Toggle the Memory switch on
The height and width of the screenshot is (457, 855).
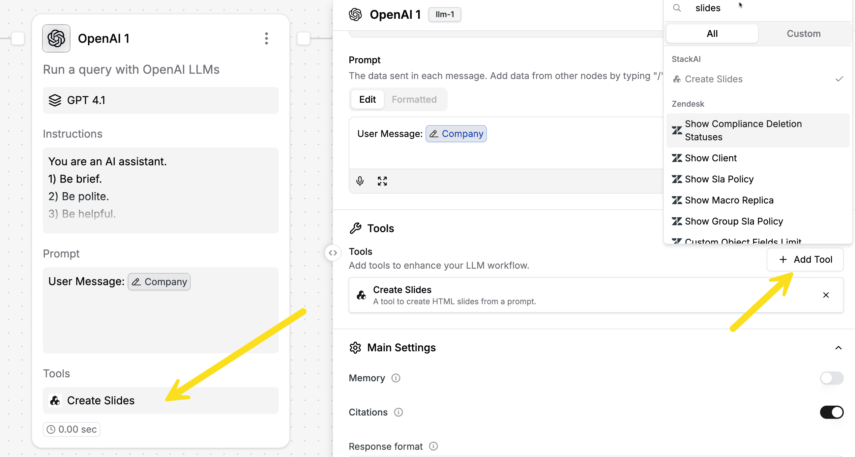click(832, 378)
